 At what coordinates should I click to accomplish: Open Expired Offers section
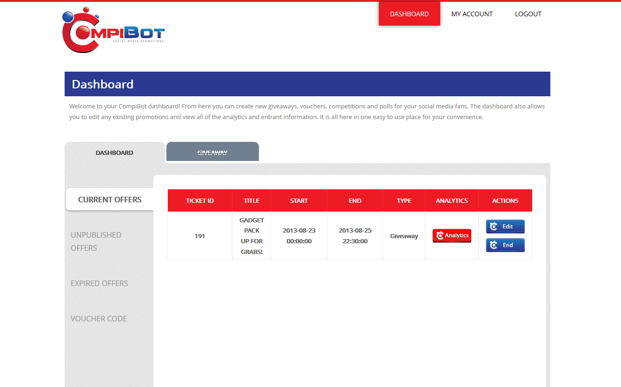point(99,283)
